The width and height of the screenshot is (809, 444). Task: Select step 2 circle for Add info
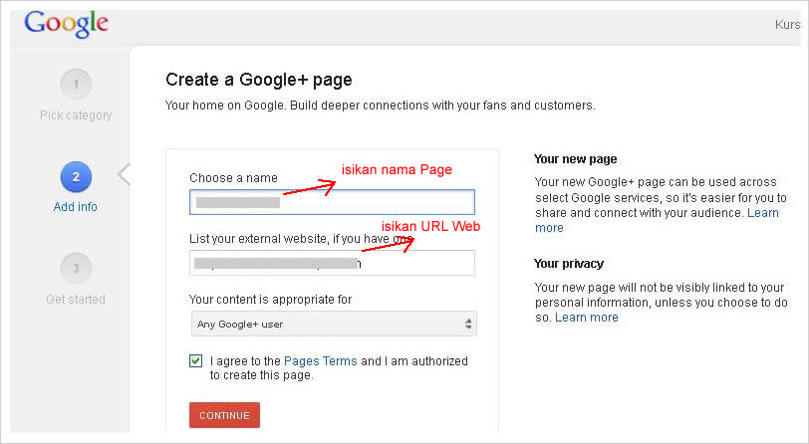[76, 177]
